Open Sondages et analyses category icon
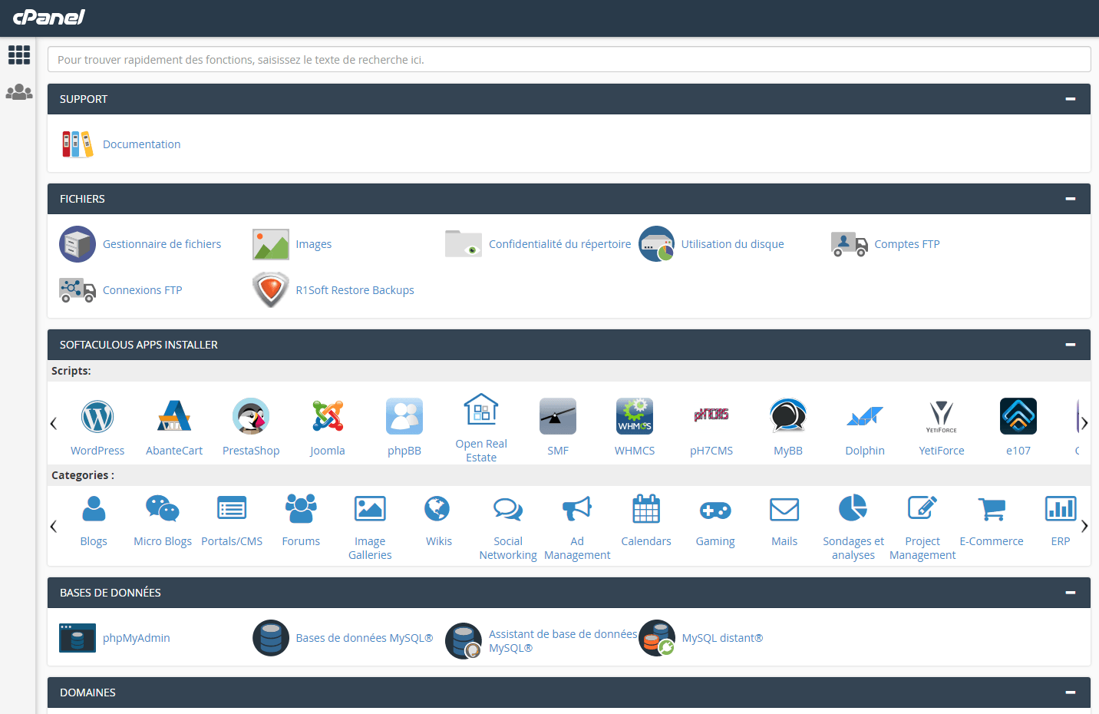The width and height of the screenshot is (1099, 714). (x=853, y=508)
